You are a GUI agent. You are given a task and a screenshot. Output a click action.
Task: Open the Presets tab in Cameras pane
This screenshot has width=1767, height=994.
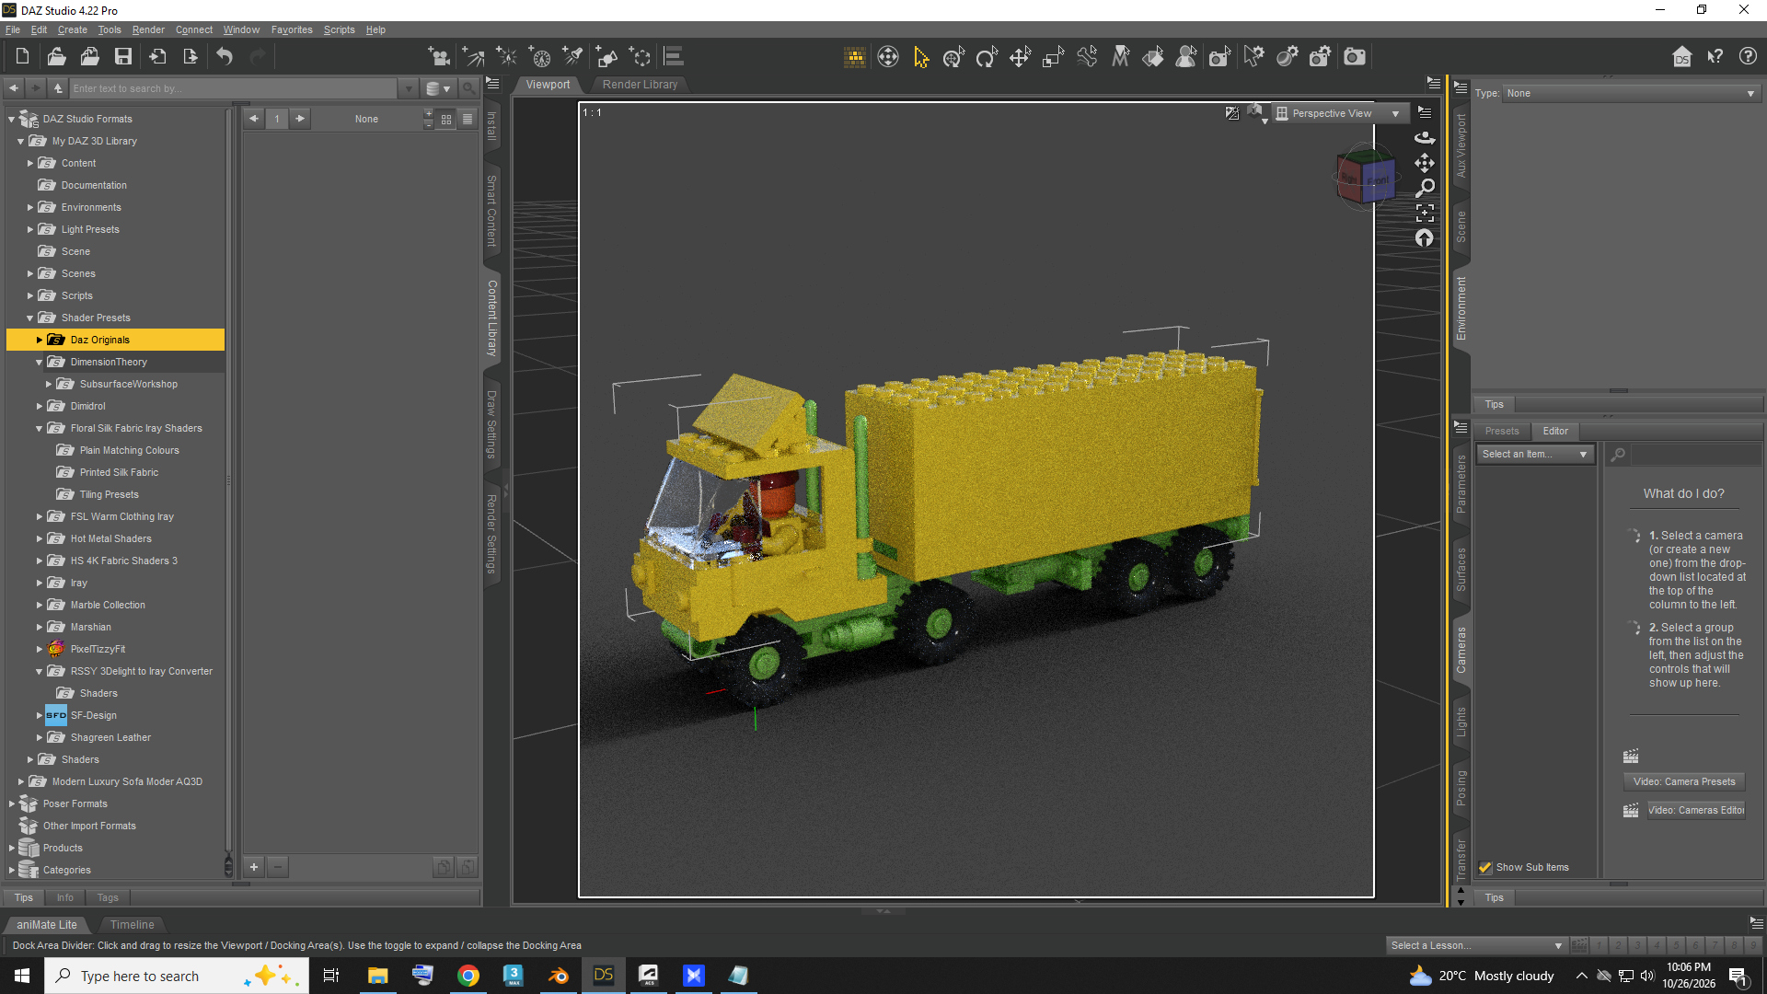[1501, 431]
